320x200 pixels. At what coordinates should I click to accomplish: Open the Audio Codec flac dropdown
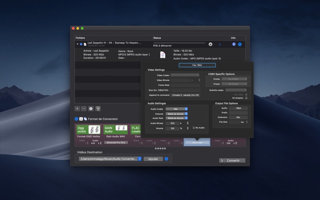[176, 109]
